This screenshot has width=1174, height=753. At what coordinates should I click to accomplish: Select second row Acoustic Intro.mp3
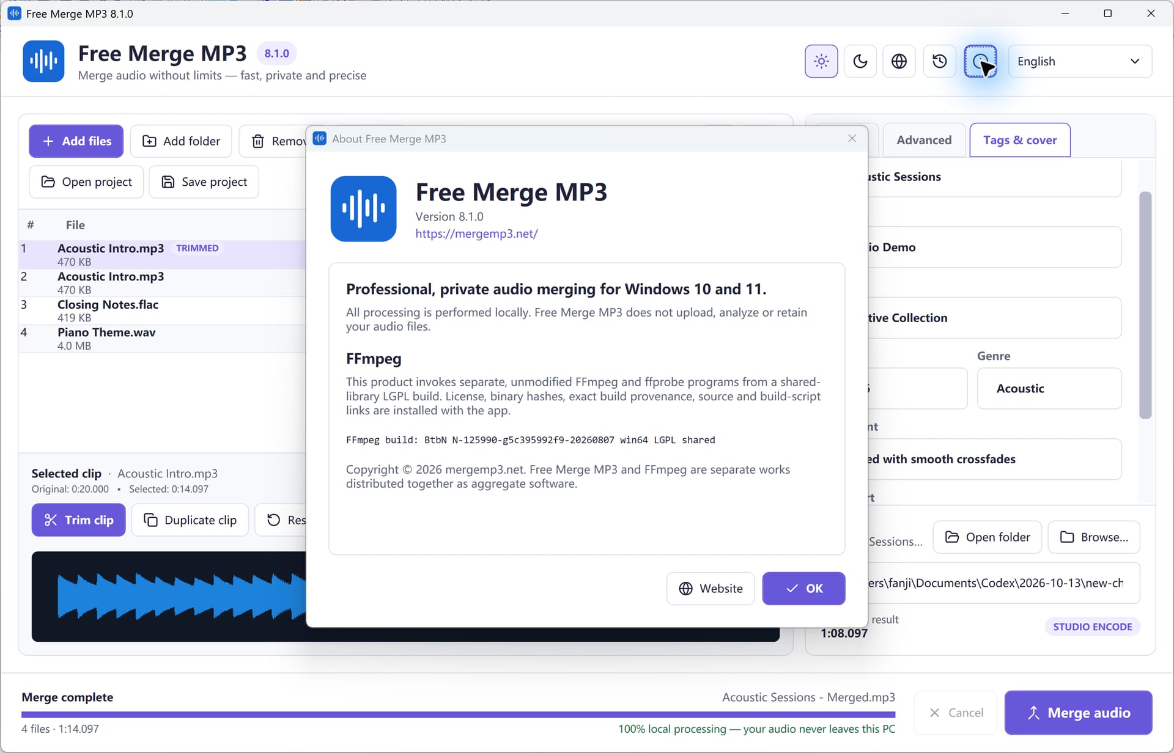[162, 283]
